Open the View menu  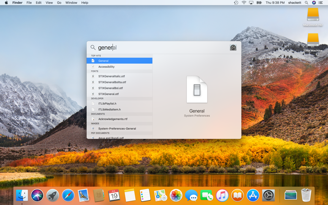[x=49, y=3]
